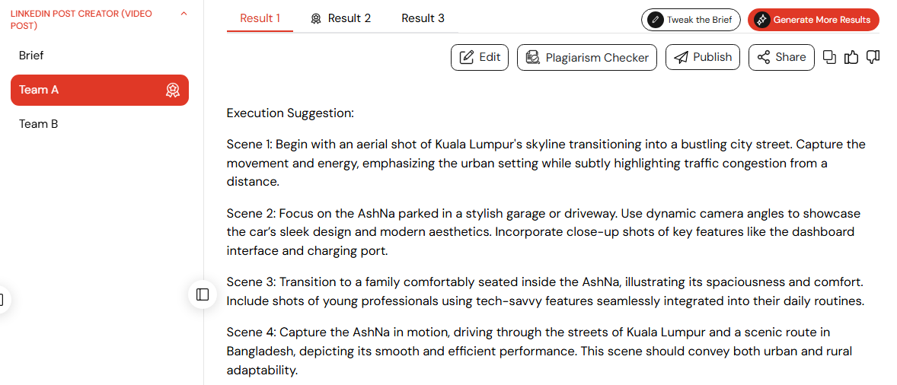Open the Edit button

coord(480,57)
